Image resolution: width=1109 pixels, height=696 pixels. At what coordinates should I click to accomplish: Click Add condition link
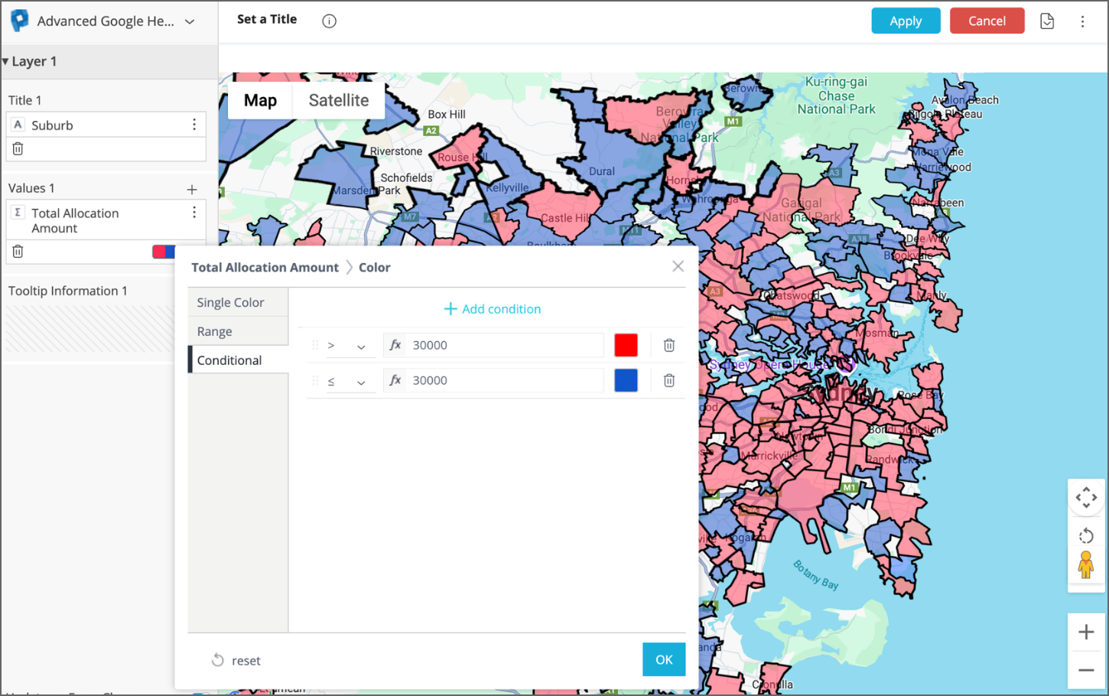point(493,309)
